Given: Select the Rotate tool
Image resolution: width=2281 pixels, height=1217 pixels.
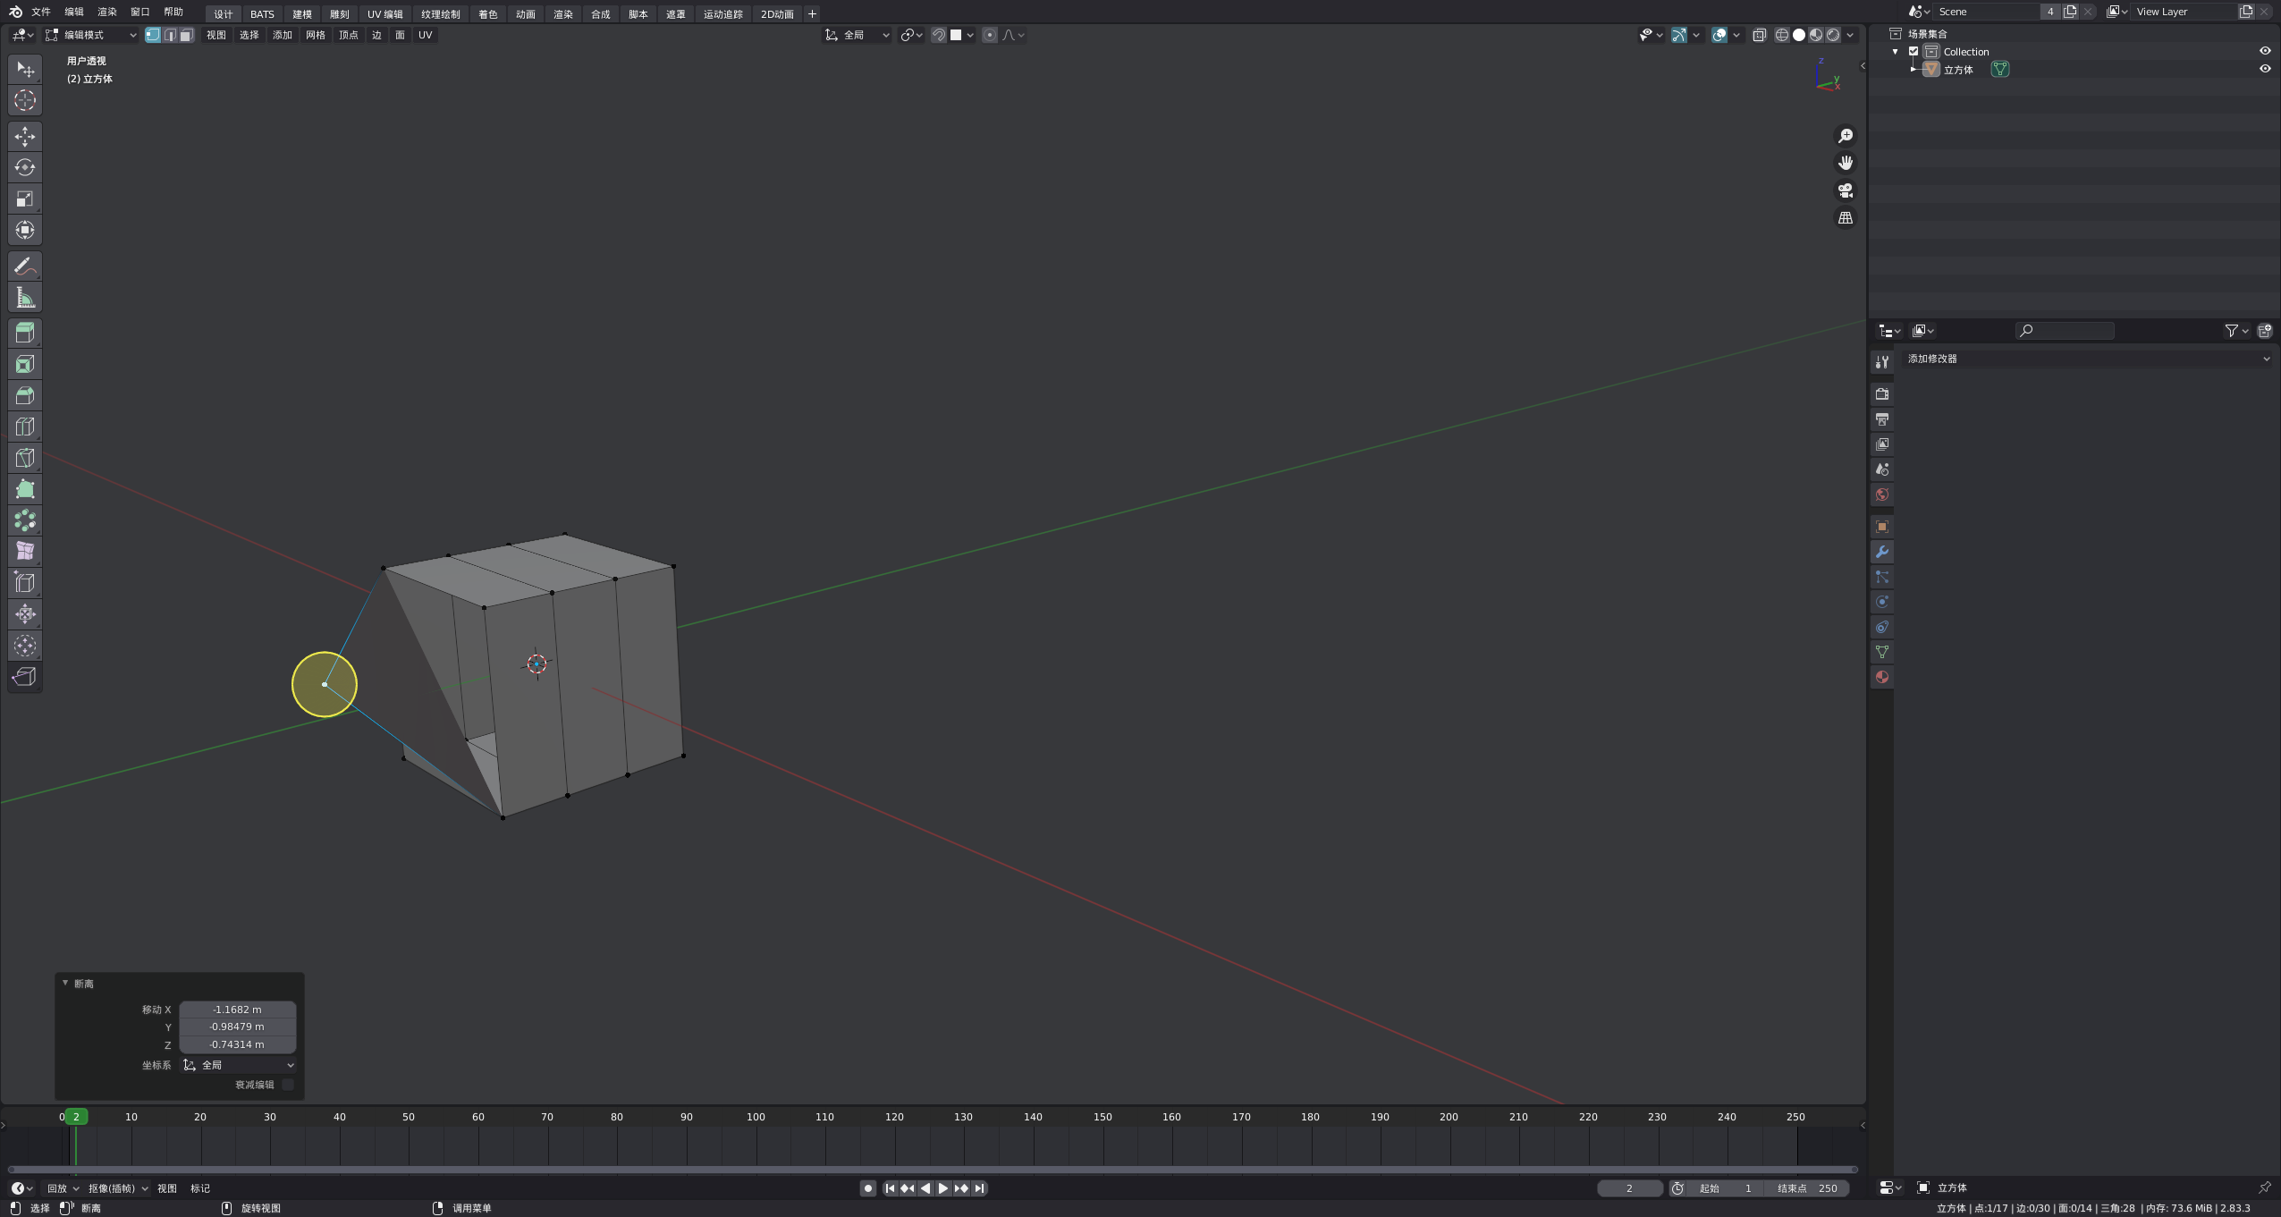Looking at the screenshot, I should click(x=25, y=167).
